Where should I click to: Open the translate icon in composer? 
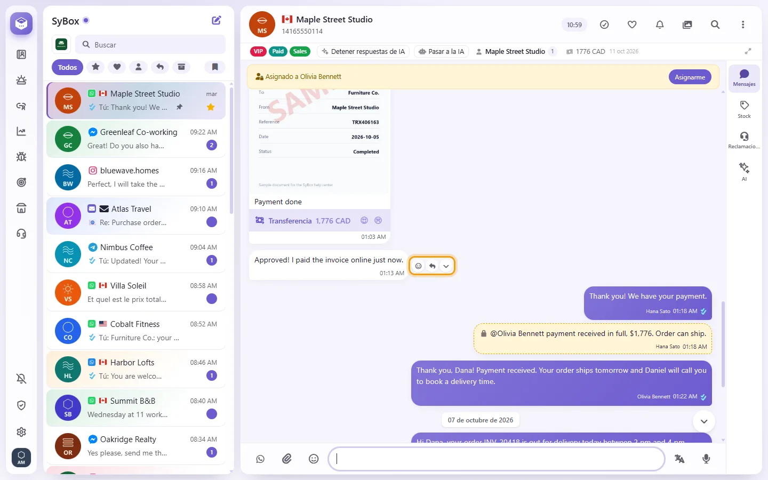(679, 459)
